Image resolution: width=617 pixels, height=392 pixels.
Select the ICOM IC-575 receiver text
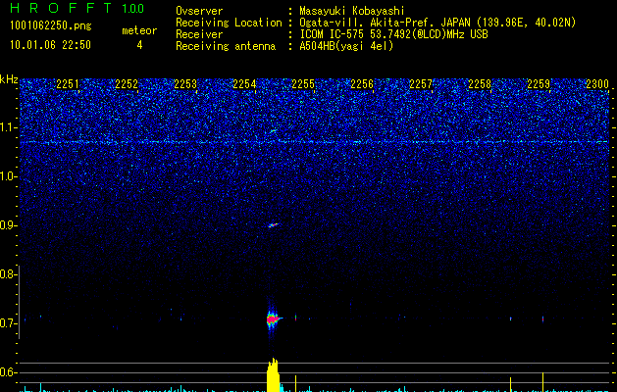[x=393, y=34]
